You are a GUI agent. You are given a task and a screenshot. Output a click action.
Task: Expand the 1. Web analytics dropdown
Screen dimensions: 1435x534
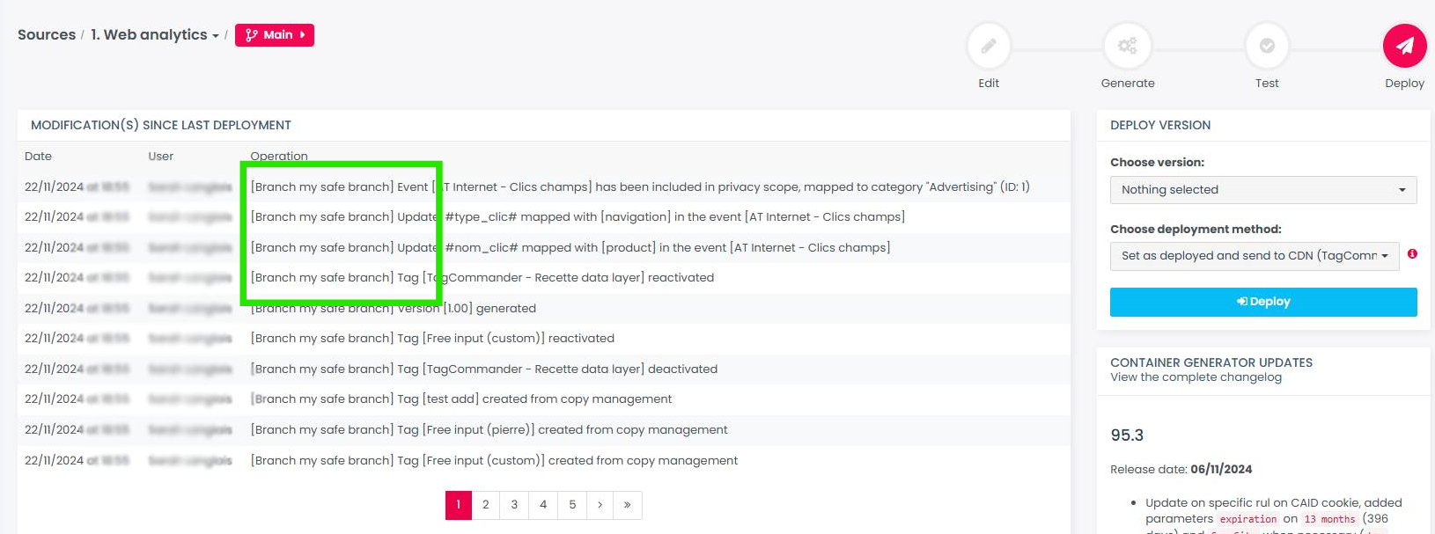[x=155, y=35]
